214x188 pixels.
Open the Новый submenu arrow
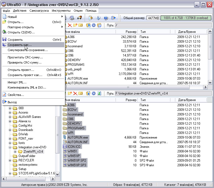[x=62, y=17]
